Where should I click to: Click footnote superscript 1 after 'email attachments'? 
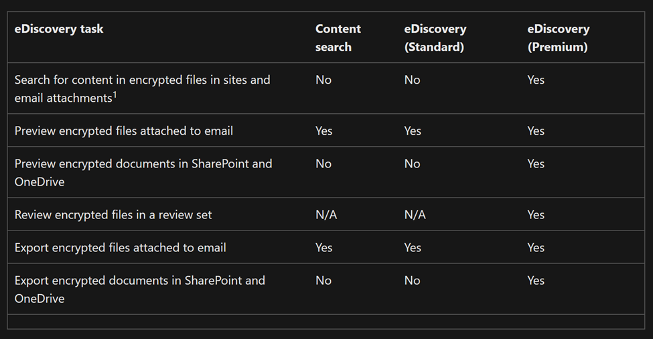click(115, 95)
